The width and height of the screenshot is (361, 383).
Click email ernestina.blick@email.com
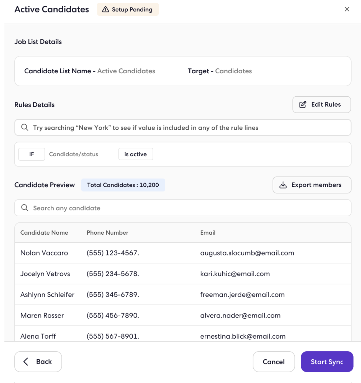pyautogui.click(x=243, y=336)
